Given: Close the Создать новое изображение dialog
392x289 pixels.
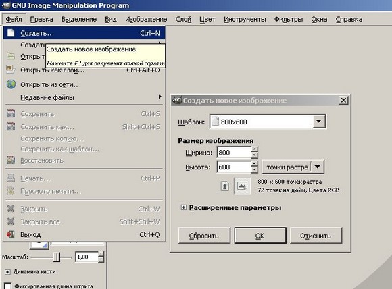Looking at the screenshot, I should tap(343, 100).
